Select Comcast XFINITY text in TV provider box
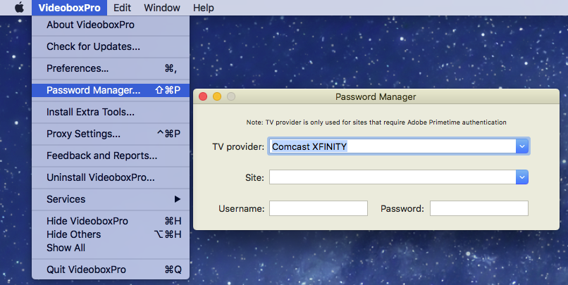Image resolution: width=568 pixels, height=285 pixels. pos(309,146)
